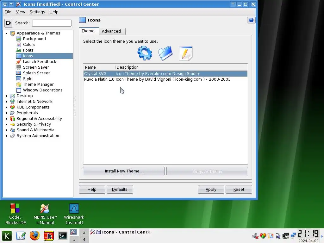Sort themes by the Name column header
This screenshot has height=243, width=324.
tap(99, 67)
